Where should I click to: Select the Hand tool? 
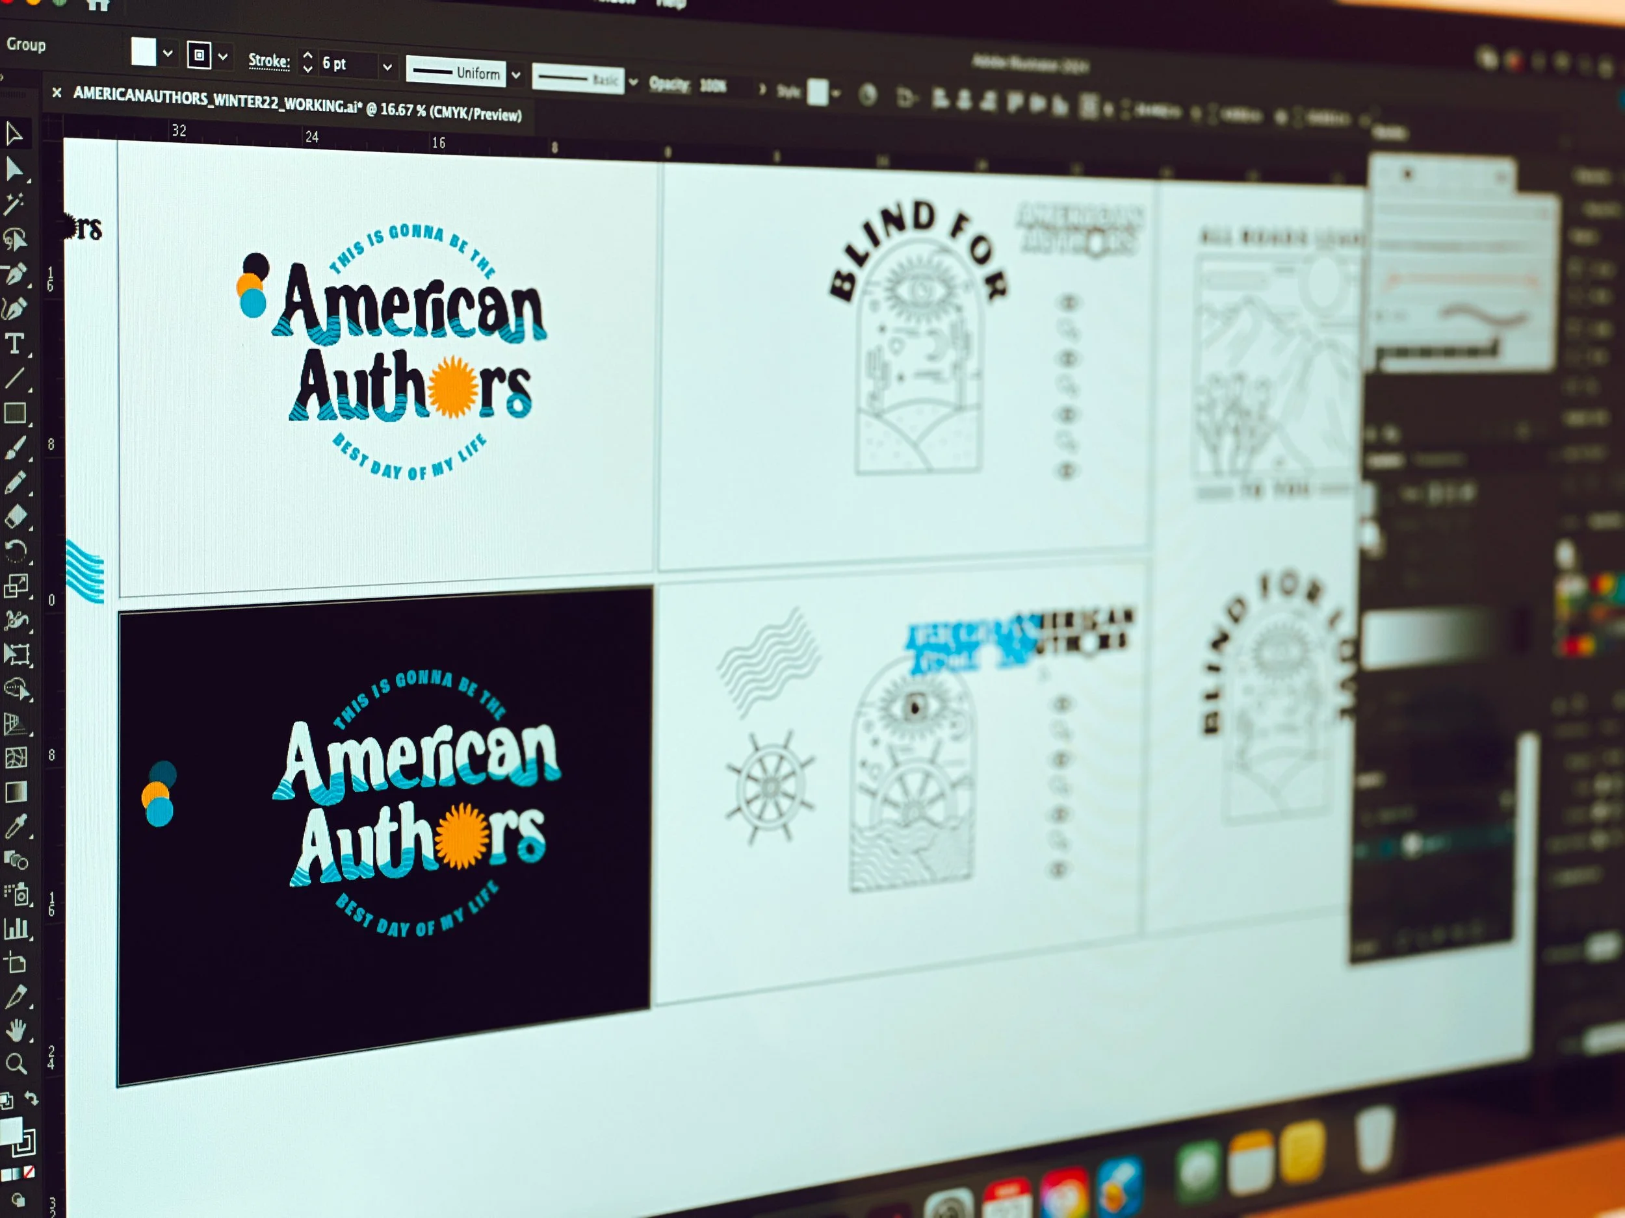16,1031
